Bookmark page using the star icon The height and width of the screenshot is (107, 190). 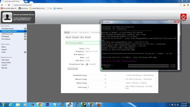[180, 5]
